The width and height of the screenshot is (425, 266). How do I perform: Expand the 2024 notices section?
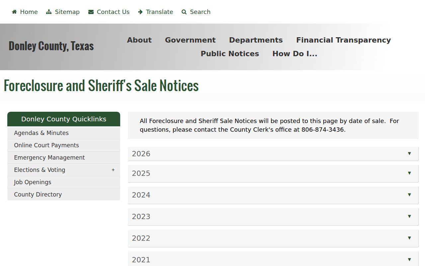273,195
